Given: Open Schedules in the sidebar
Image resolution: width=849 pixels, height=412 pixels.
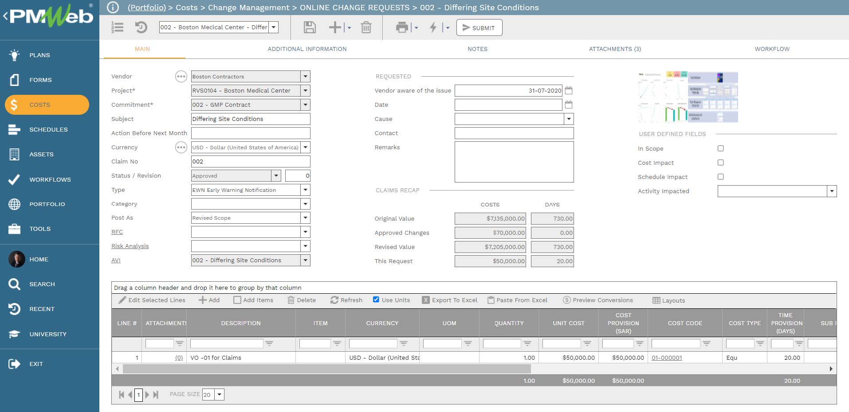Looking at the screenshot, I should (48, 129).
